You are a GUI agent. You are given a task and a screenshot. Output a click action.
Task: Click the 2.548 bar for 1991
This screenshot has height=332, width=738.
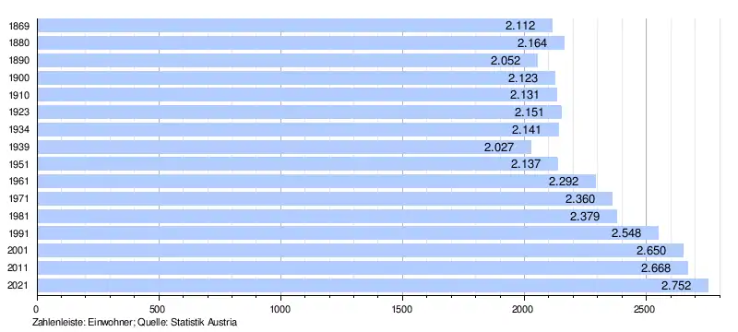tap(348, 233)
